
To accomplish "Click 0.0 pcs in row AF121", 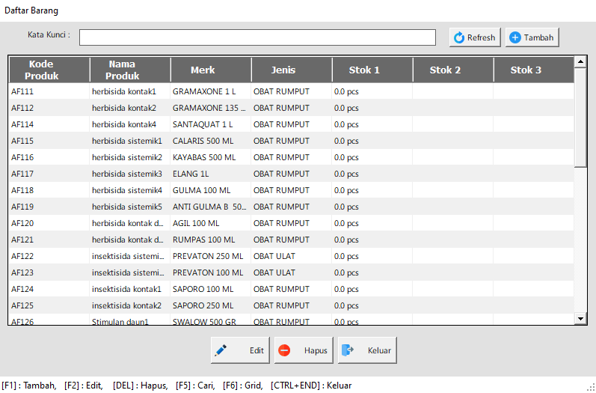I will [372, 240].
